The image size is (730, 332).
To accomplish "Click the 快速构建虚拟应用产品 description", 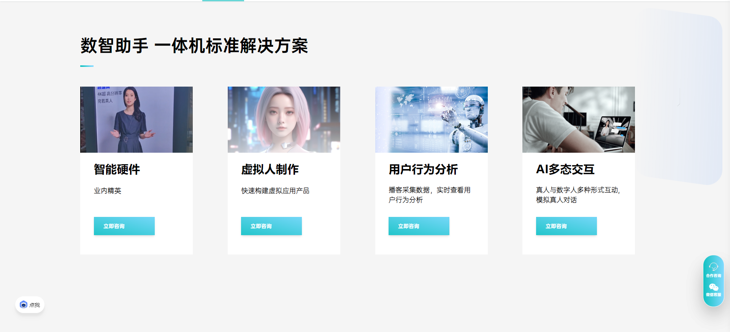I will point(275,191).
